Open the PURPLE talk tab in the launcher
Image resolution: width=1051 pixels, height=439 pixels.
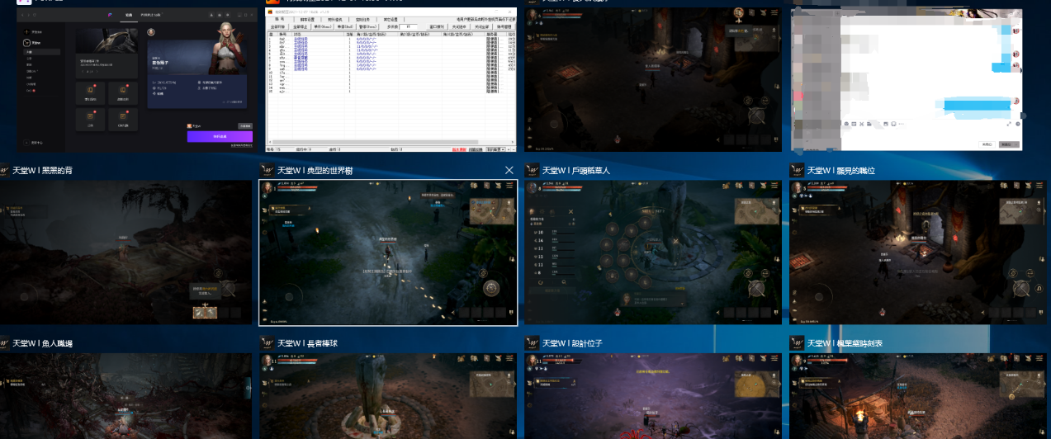[x=149, y=16]
